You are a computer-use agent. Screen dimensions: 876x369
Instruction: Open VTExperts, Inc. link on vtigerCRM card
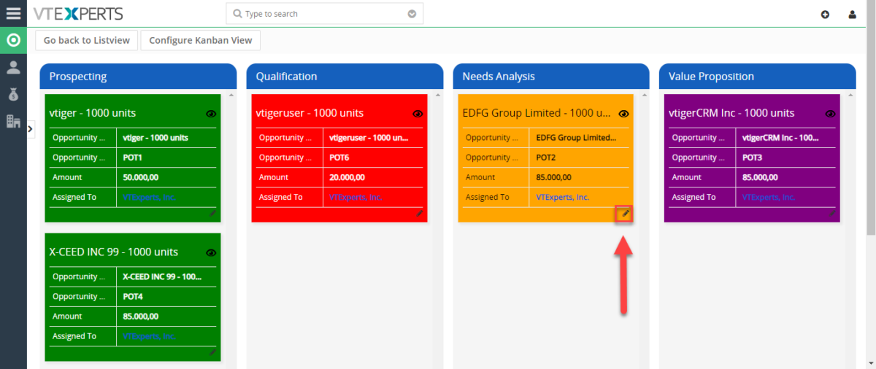coord(769,198)
